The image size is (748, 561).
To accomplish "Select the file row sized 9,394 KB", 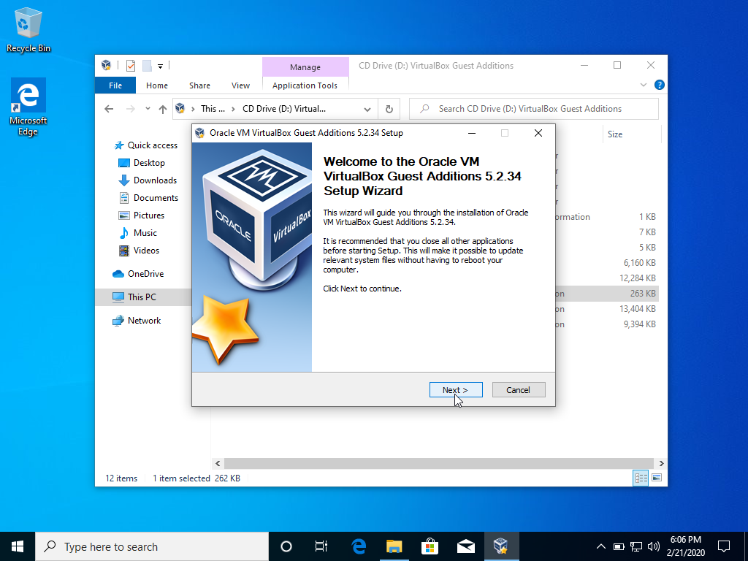I will tap(607, 324).
